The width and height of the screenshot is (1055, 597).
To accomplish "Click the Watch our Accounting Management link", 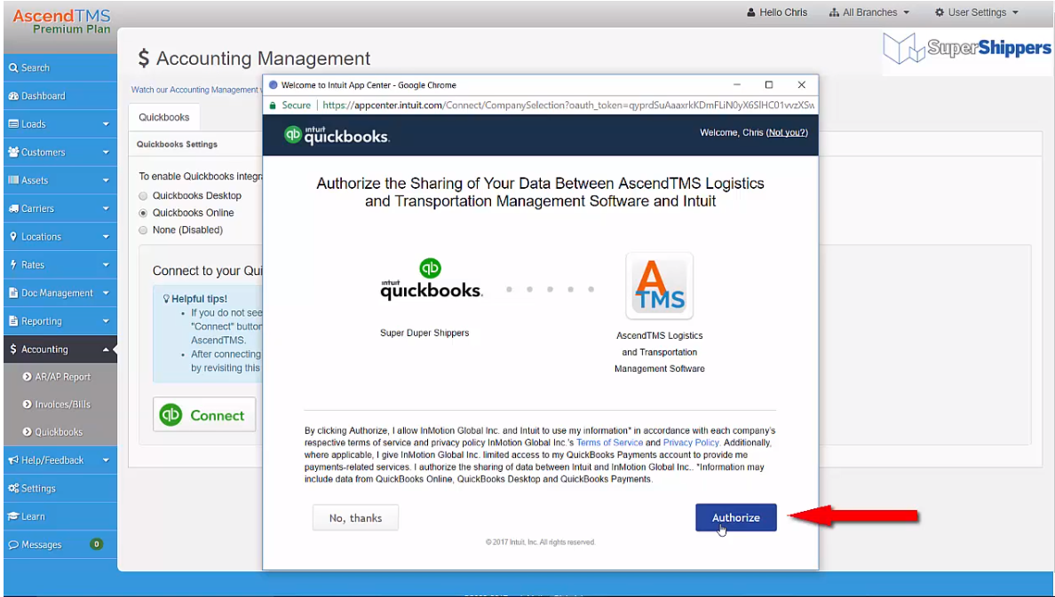I will point(195,90).
